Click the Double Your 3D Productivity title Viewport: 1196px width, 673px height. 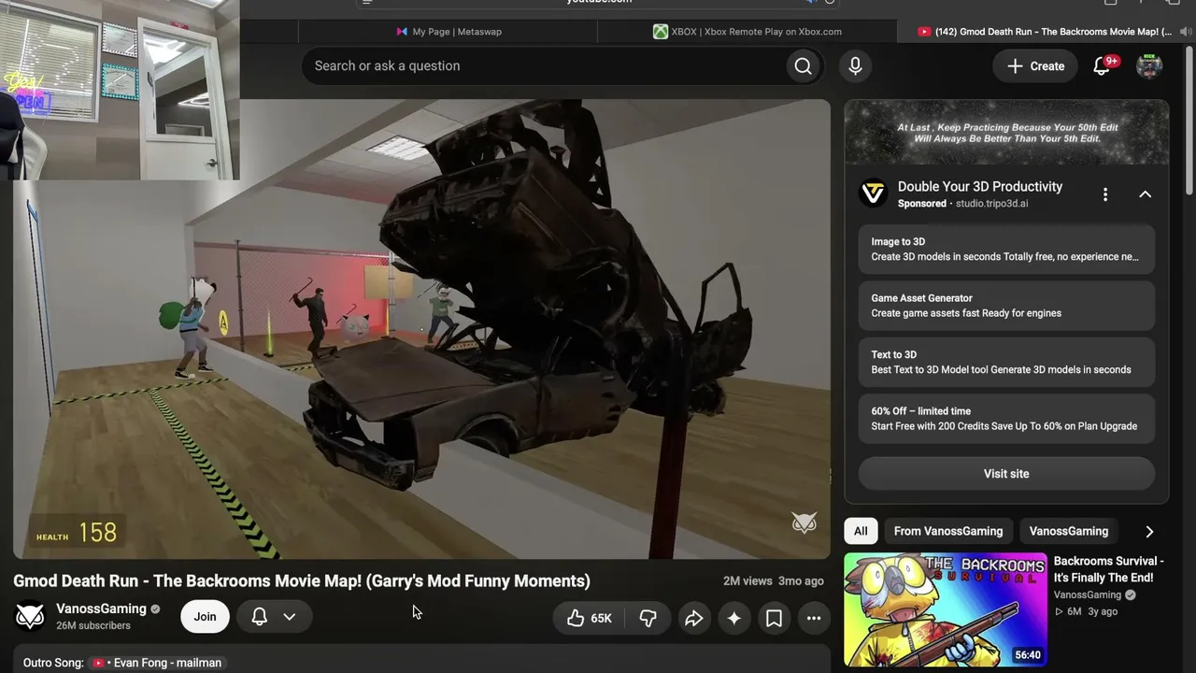(980, 187)
